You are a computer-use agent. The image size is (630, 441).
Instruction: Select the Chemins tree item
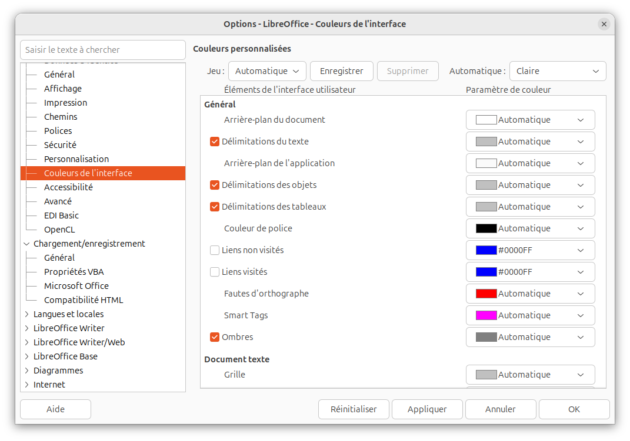[61, 117]
